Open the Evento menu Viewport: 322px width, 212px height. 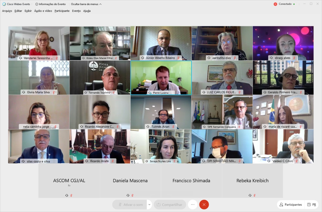pyautogui.click(x=76, y=11)
